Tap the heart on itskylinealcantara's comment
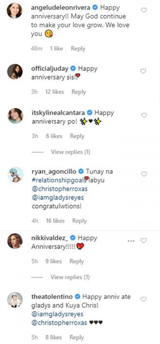The height and width of the screenshot is (344, 160). [x=144, y=116]
